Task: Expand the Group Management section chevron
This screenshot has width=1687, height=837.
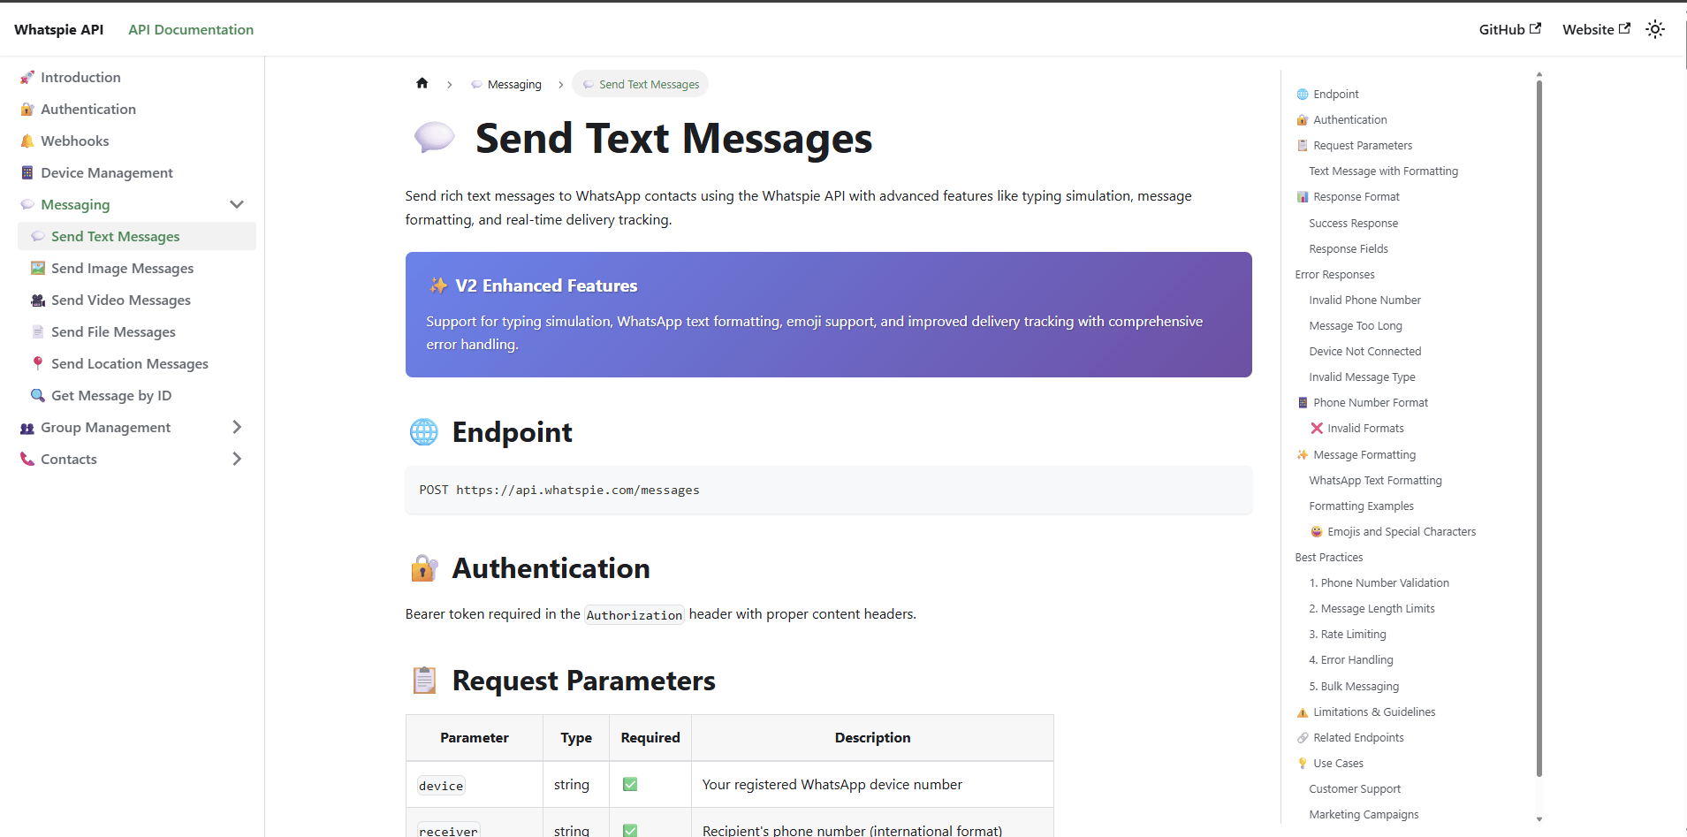Action: [237, 427]
